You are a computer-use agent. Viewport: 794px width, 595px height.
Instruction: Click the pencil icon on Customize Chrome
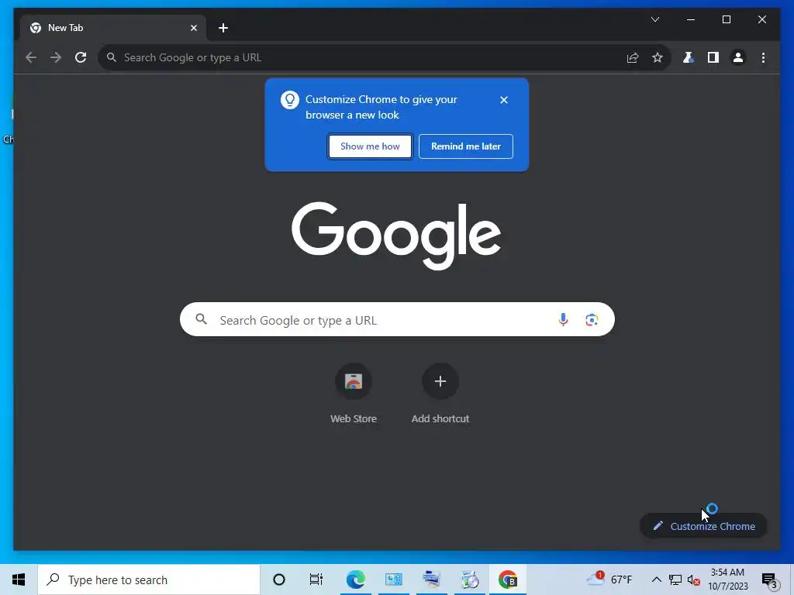pyautogui.click(x=658, y=526)
